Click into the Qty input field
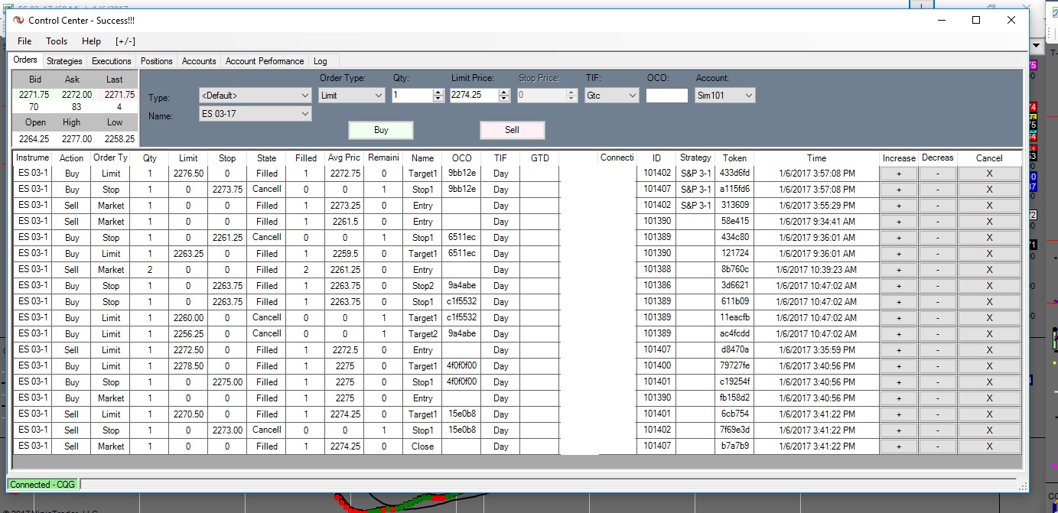Image resolution: width=1058 pixels, height=513 pixels. pos(412,96)
